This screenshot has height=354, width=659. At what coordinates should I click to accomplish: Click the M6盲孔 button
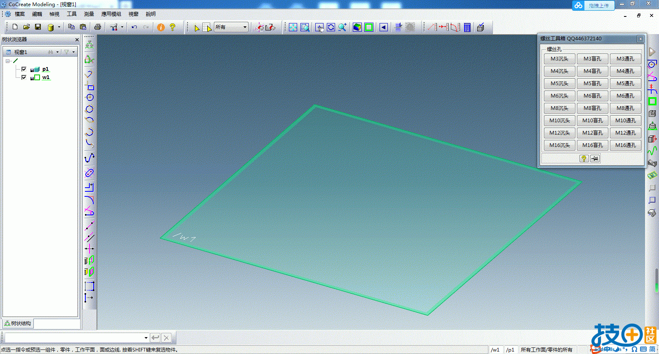click(592, 96)
